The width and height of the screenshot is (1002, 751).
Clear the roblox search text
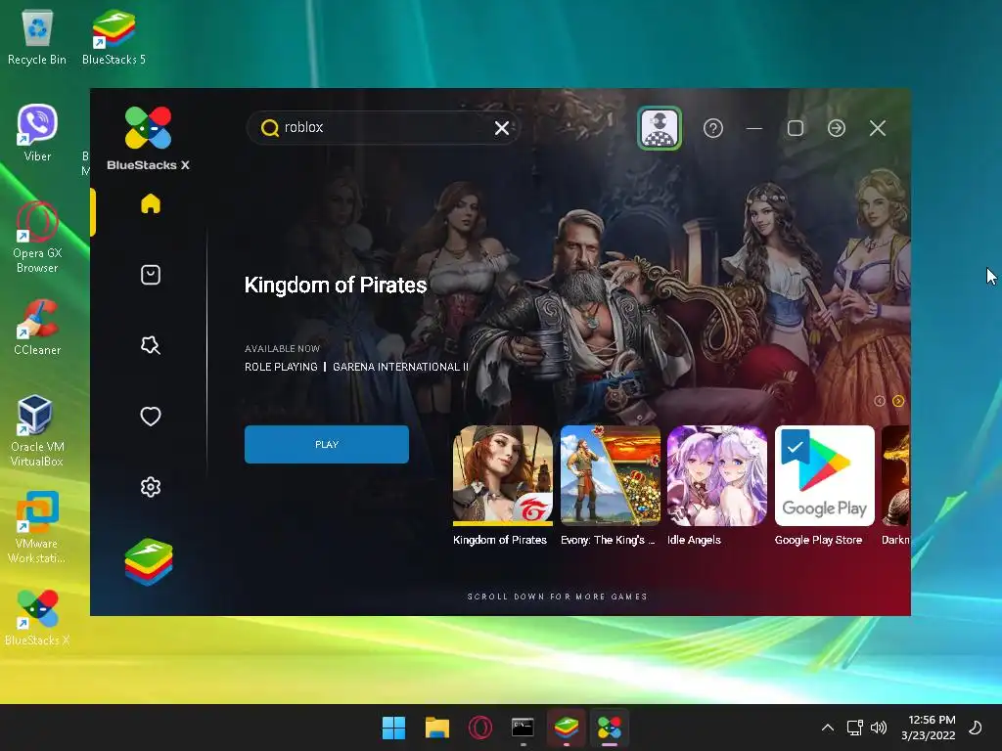click(x=502, y=128)
